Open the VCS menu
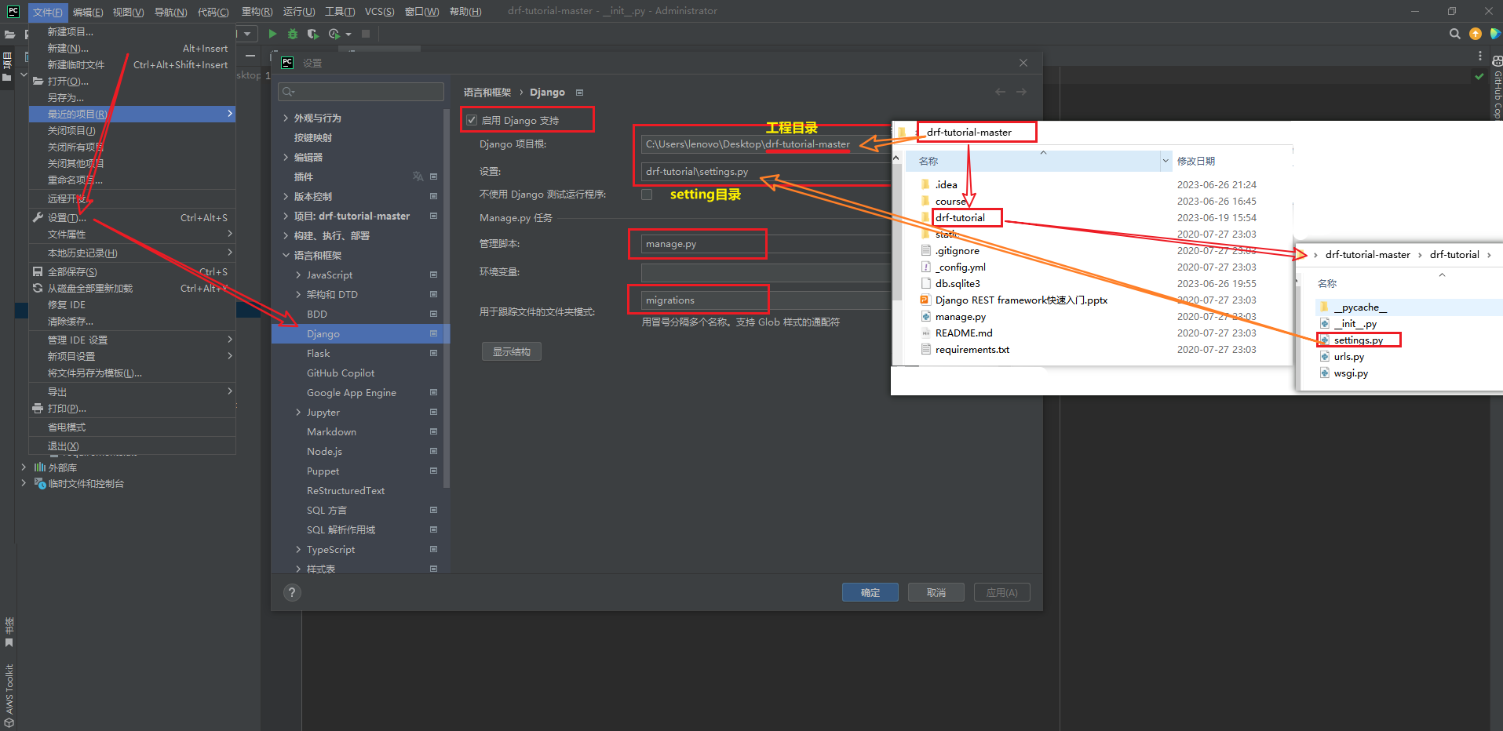The image size is (1503, 731). [380, 12]
